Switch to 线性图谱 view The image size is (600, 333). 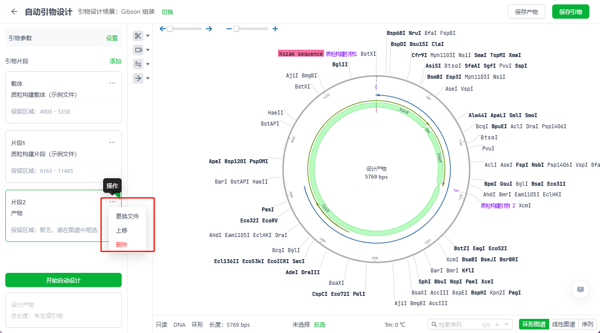[x=563, y=324]
